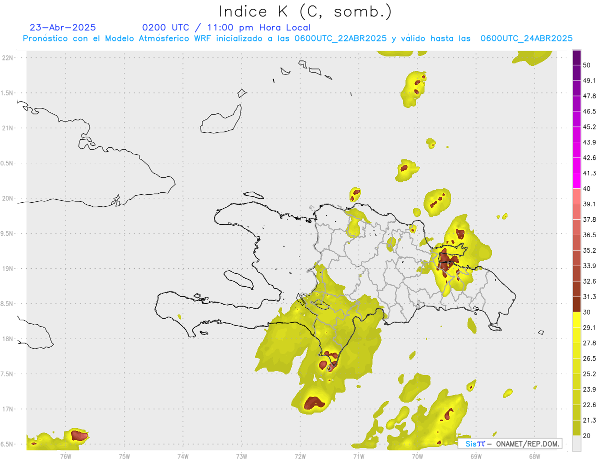Image resolution: width=600 pixels, height=463 pixels.
Task: Click the longitude axis label 68W
Action: coord(534,456)
